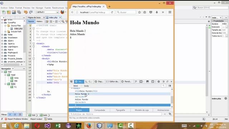
Task: Click the Estilos de filtro input
Action: (x=115, y=114)
